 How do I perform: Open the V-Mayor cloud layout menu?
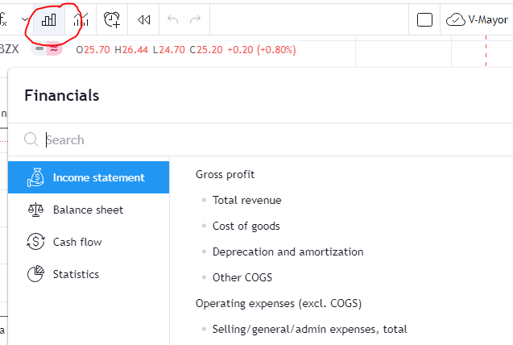tap(478, 19)
